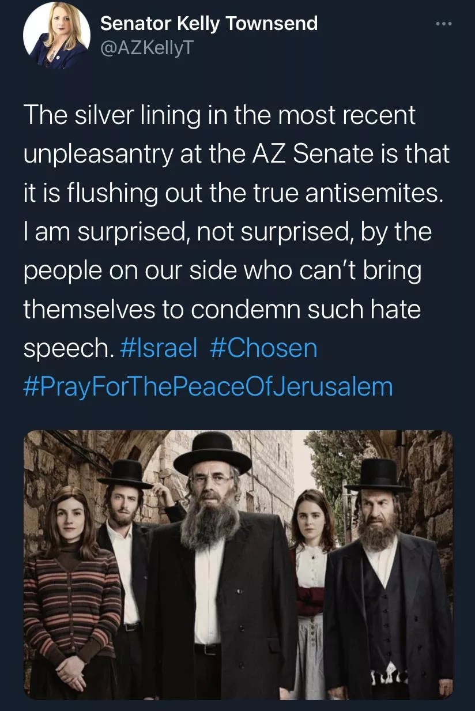
Task: Click Senator Kelly Townsend's profile avatar
Action: point(56,36)
